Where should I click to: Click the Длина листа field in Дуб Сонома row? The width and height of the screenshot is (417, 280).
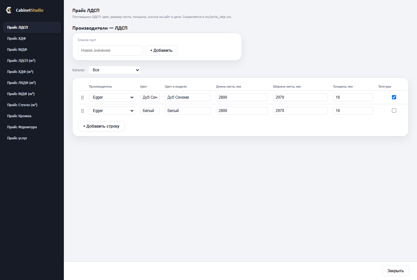pos(242,97)
